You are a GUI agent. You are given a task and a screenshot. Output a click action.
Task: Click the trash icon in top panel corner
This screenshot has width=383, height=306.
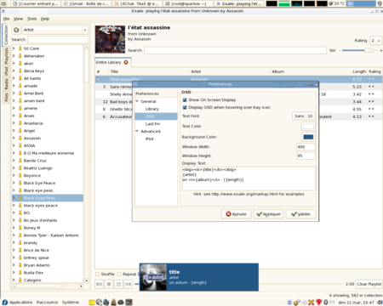[x=380, y=3]
